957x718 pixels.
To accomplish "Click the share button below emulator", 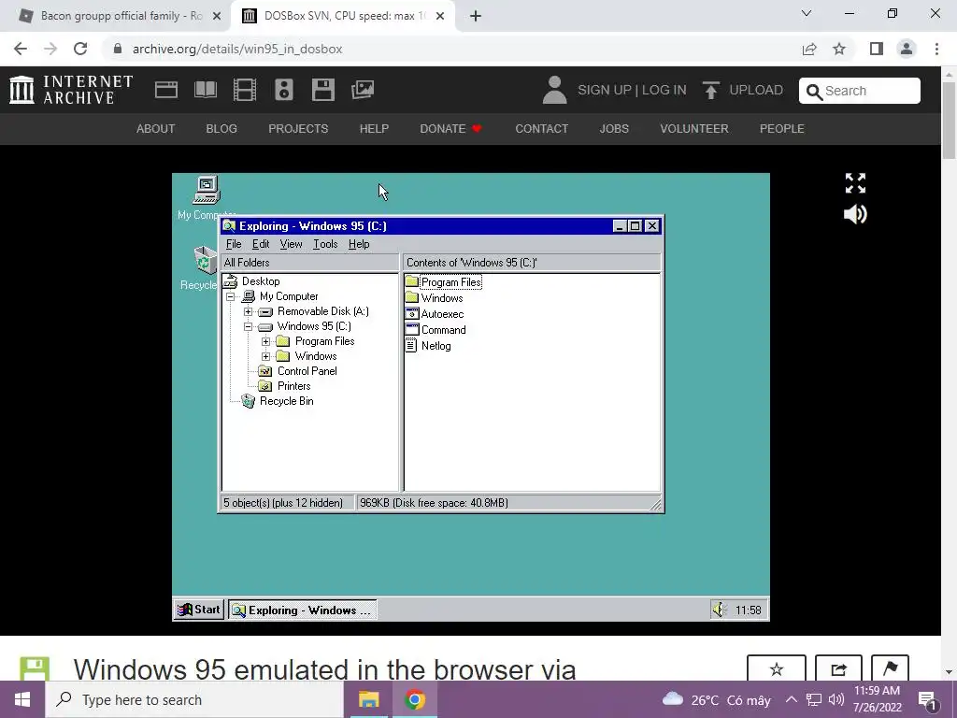I will pyautogui.click(x=838, y=669).
